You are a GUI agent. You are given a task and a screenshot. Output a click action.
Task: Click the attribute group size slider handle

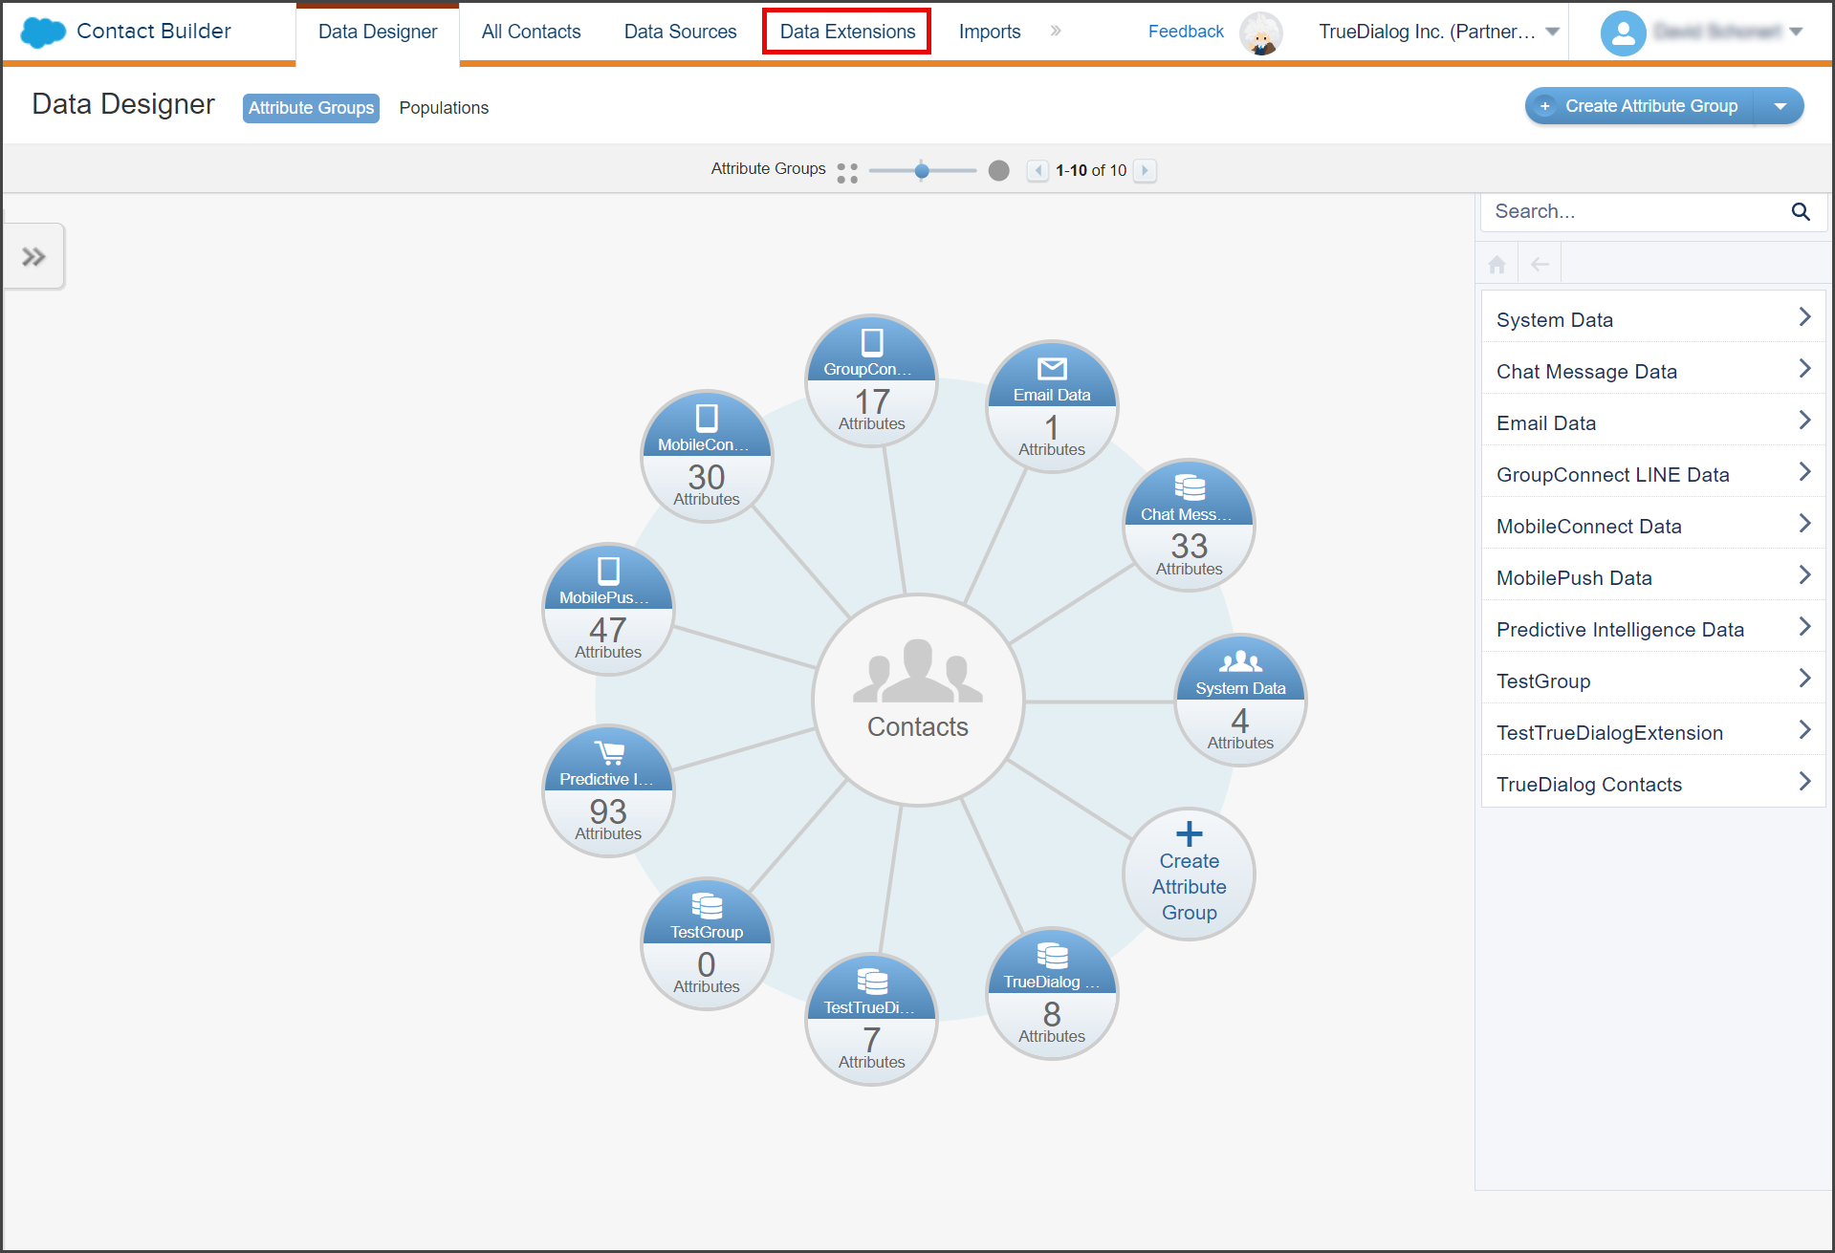pos(921,171)
